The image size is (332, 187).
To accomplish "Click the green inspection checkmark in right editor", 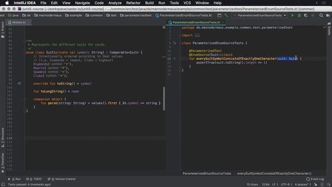I will 325,28.
